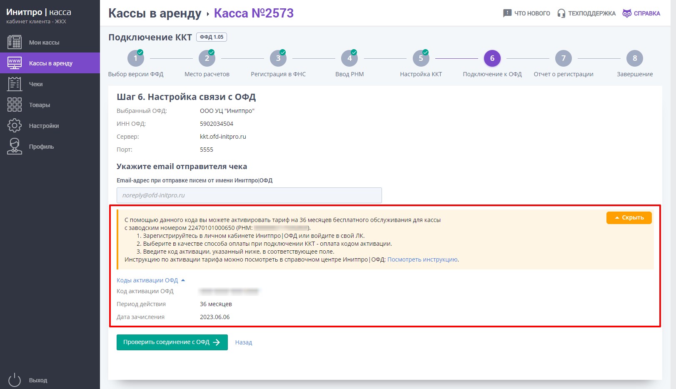Image resolution: width=676 pixels, height=389 pixels.
Task: Go to step 1 Выбор версии ФФД circle
Action: (136, 58)
